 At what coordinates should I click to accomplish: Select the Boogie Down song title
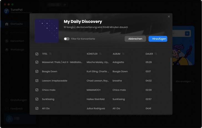point(50,71)
